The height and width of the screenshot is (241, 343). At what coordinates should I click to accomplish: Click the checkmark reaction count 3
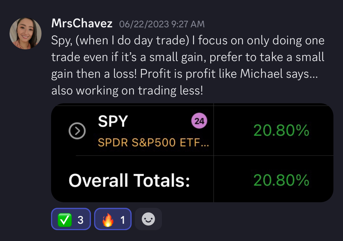pyautogui.click(x=81, y=220)
